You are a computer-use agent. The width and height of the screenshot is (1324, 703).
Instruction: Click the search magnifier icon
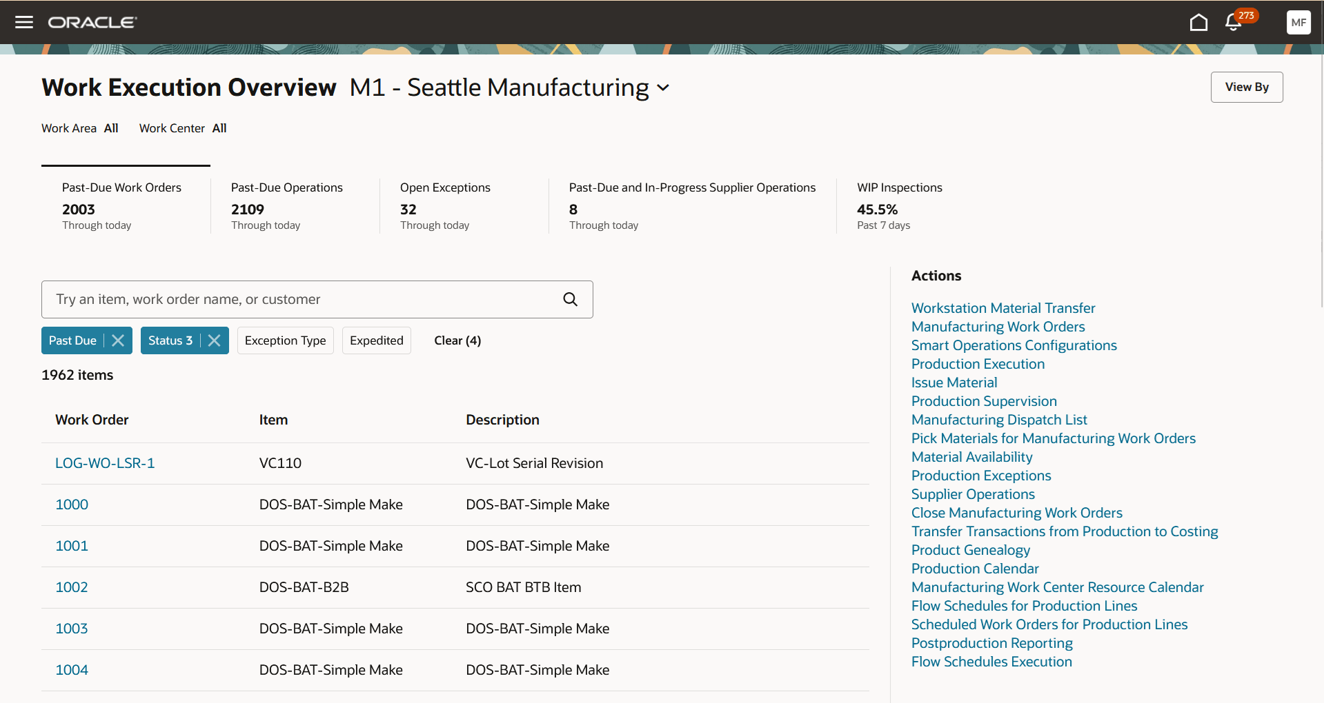570,299
